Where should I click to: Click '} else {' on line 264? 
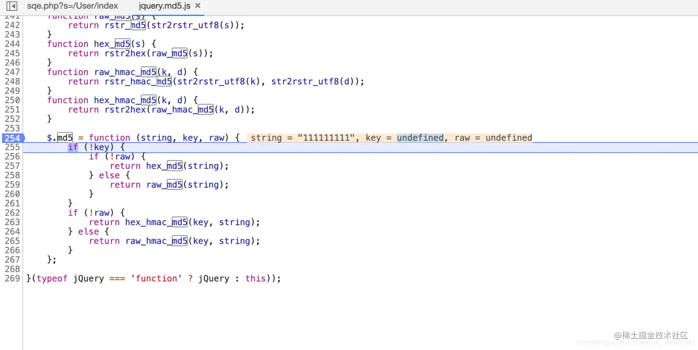[89, 231]
